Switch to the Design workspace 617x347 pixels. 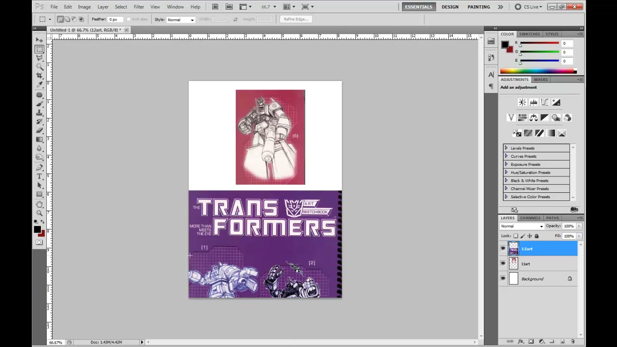pos(450,7)
